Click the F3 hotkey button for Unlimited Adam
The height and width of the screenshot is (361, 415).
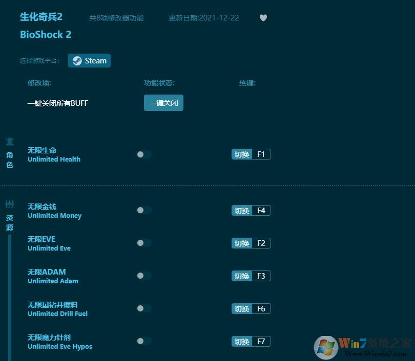(x=251, y=276)
